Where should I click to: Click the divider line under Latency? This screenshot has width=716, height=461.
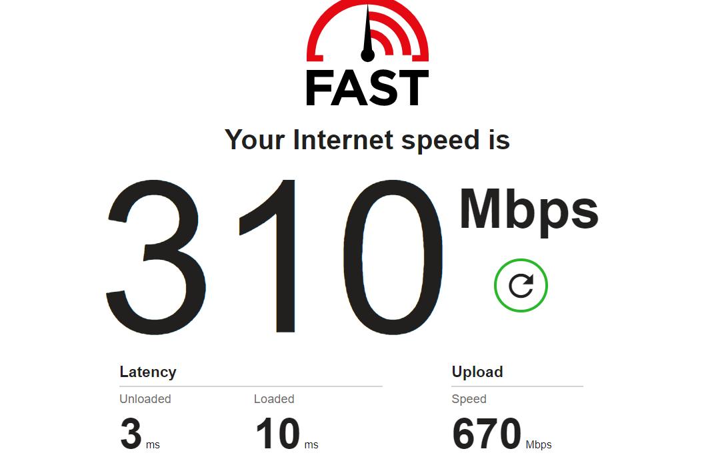point(251,386)
